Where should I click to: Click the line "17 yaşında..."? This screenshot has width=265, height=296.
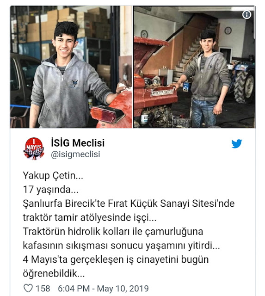tap(50, 190)
